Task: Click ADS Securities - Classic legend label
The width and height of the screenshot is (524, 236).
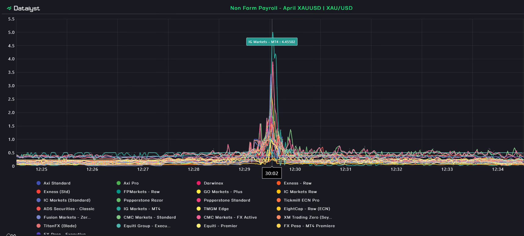Action: click(69, 209)
